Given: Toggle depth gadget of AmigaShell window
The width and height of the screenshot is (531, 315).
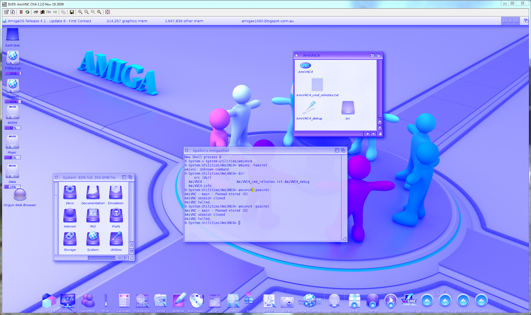Looking at the screenshot, I should click(x=343, y=151).
